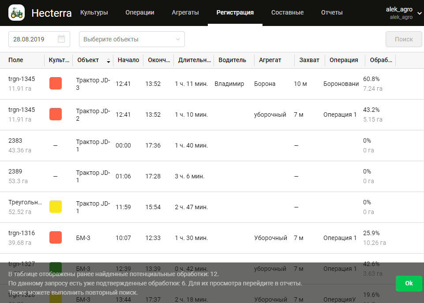Open the dropdown arrow in the objects selector

click(178, 39)
